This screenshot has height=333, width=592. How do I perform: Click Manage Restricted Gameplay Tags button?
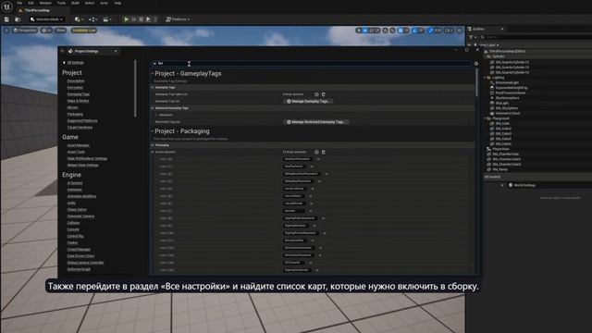(316, 122)
